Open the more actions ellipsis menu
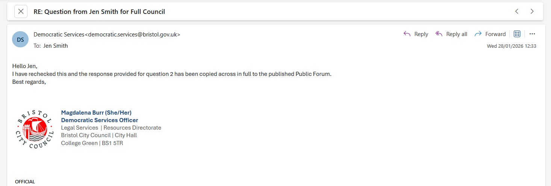This screenshot has width=551, height=186. pos(532,34)
